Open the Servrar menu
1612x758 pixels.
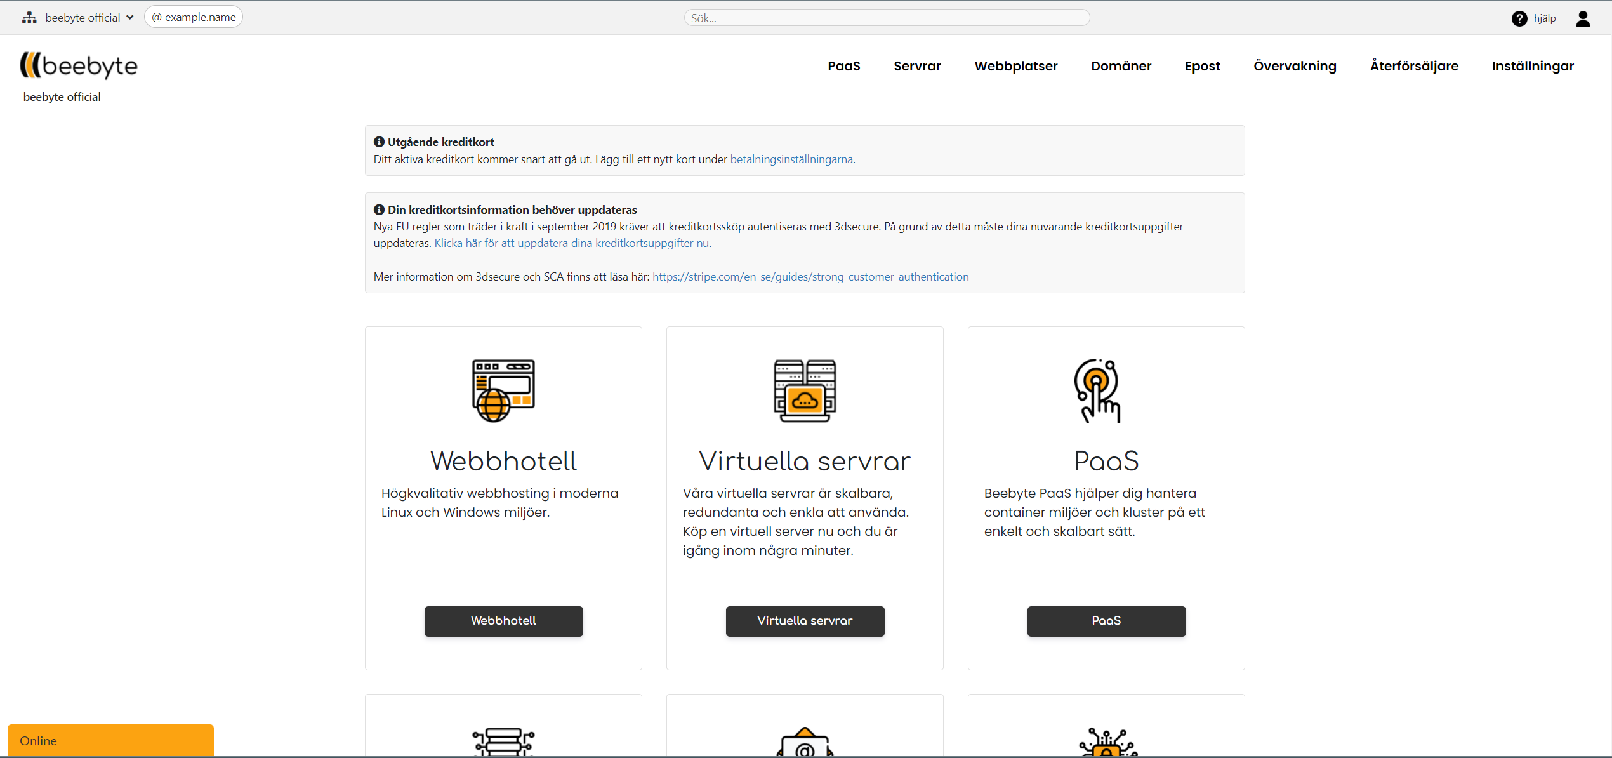tap(917, 66)
